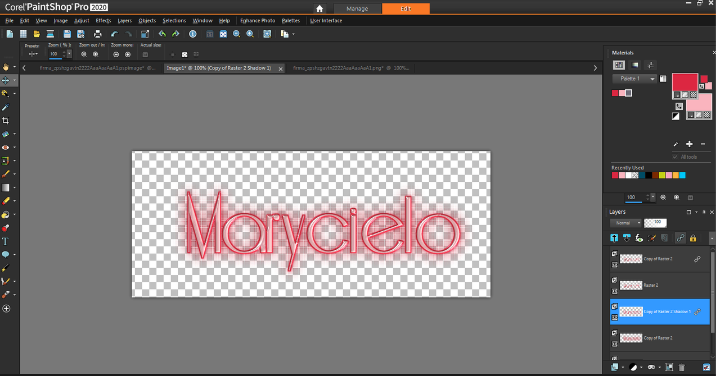Click the Image Information icon
Viewport: 720px width, 376px height.
(x=193, y=34)
